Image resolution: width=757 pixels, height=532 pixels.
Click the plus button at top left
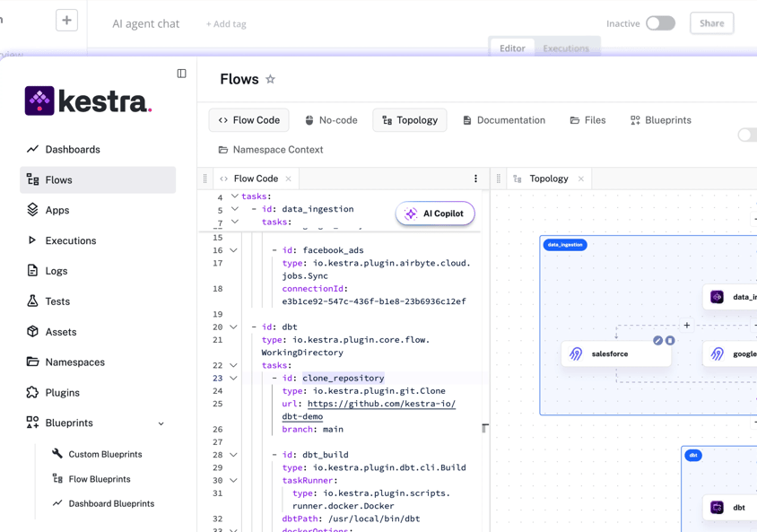(x=66, y=21)
